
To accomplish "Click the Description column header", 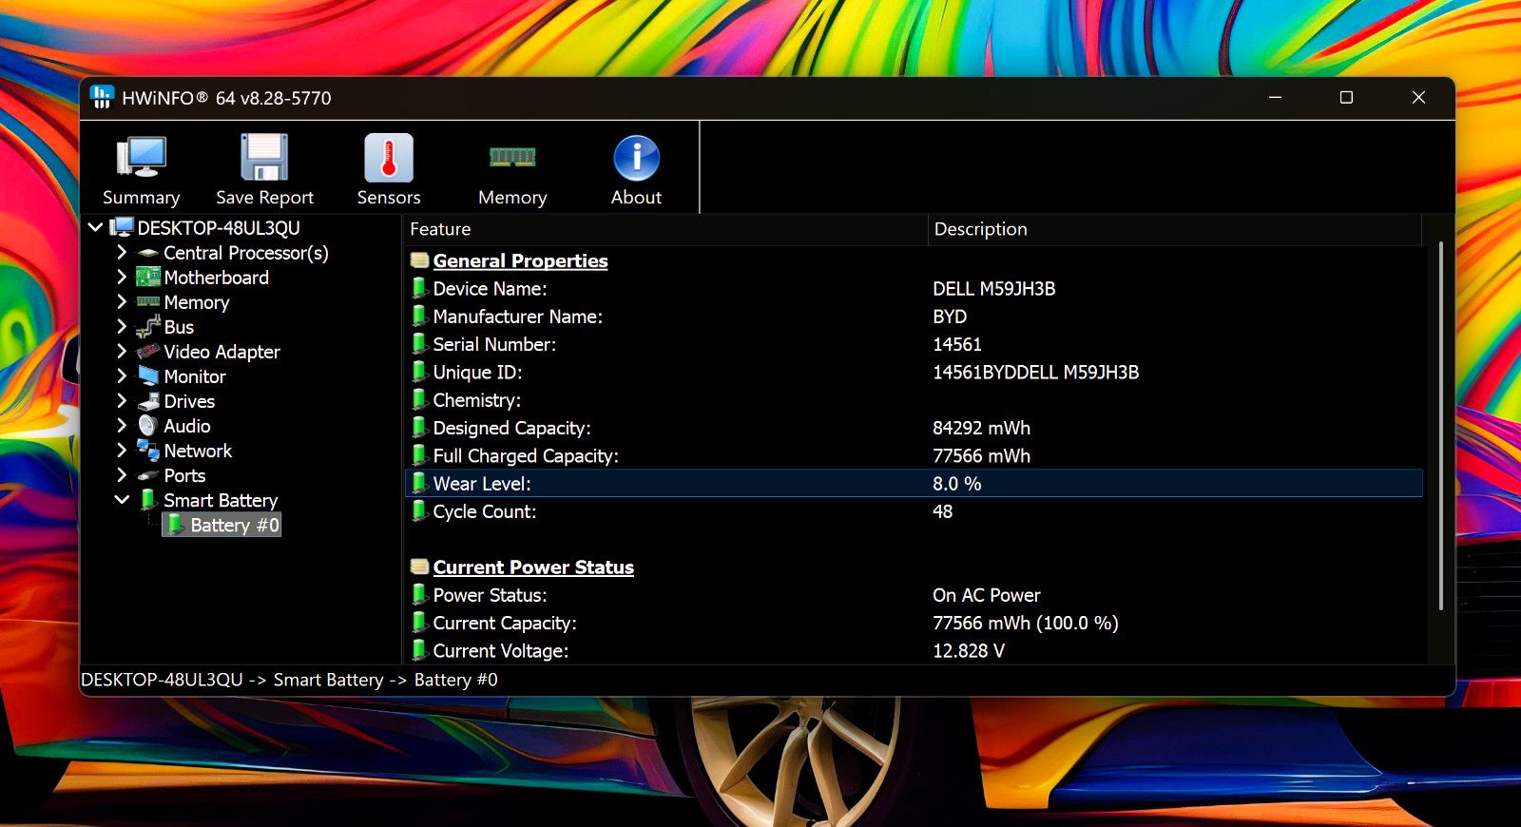I will point(1174,229).
